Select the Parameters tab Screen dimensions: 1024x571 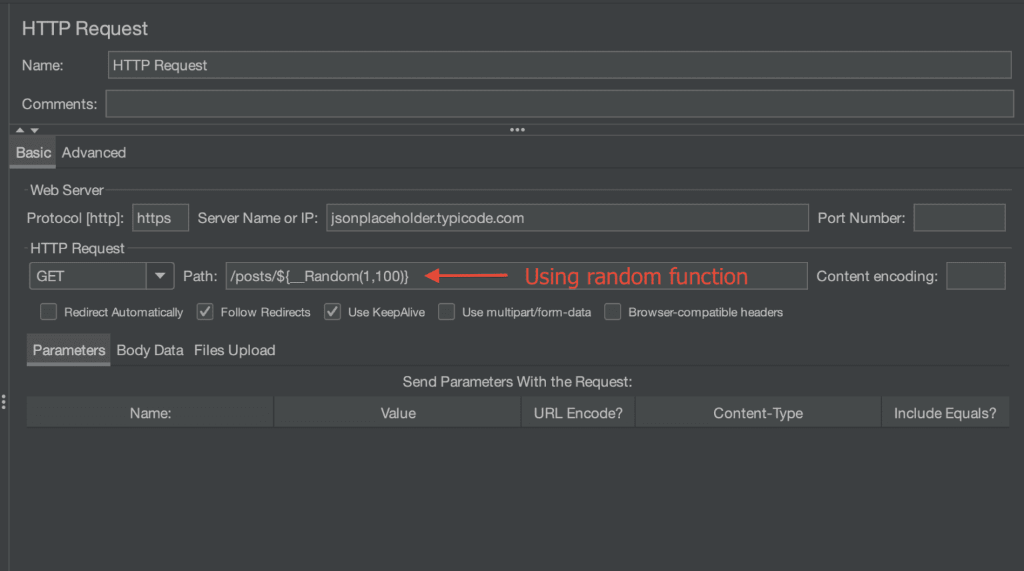coord(68,350)
